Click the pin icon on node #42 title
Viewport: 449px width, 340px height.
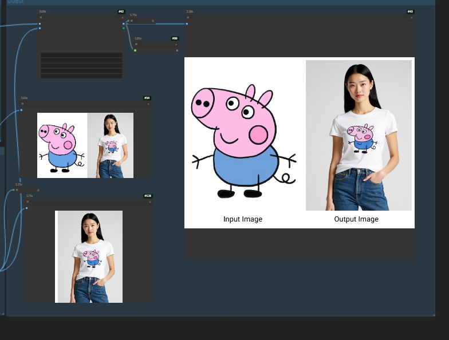coord(123,18)
